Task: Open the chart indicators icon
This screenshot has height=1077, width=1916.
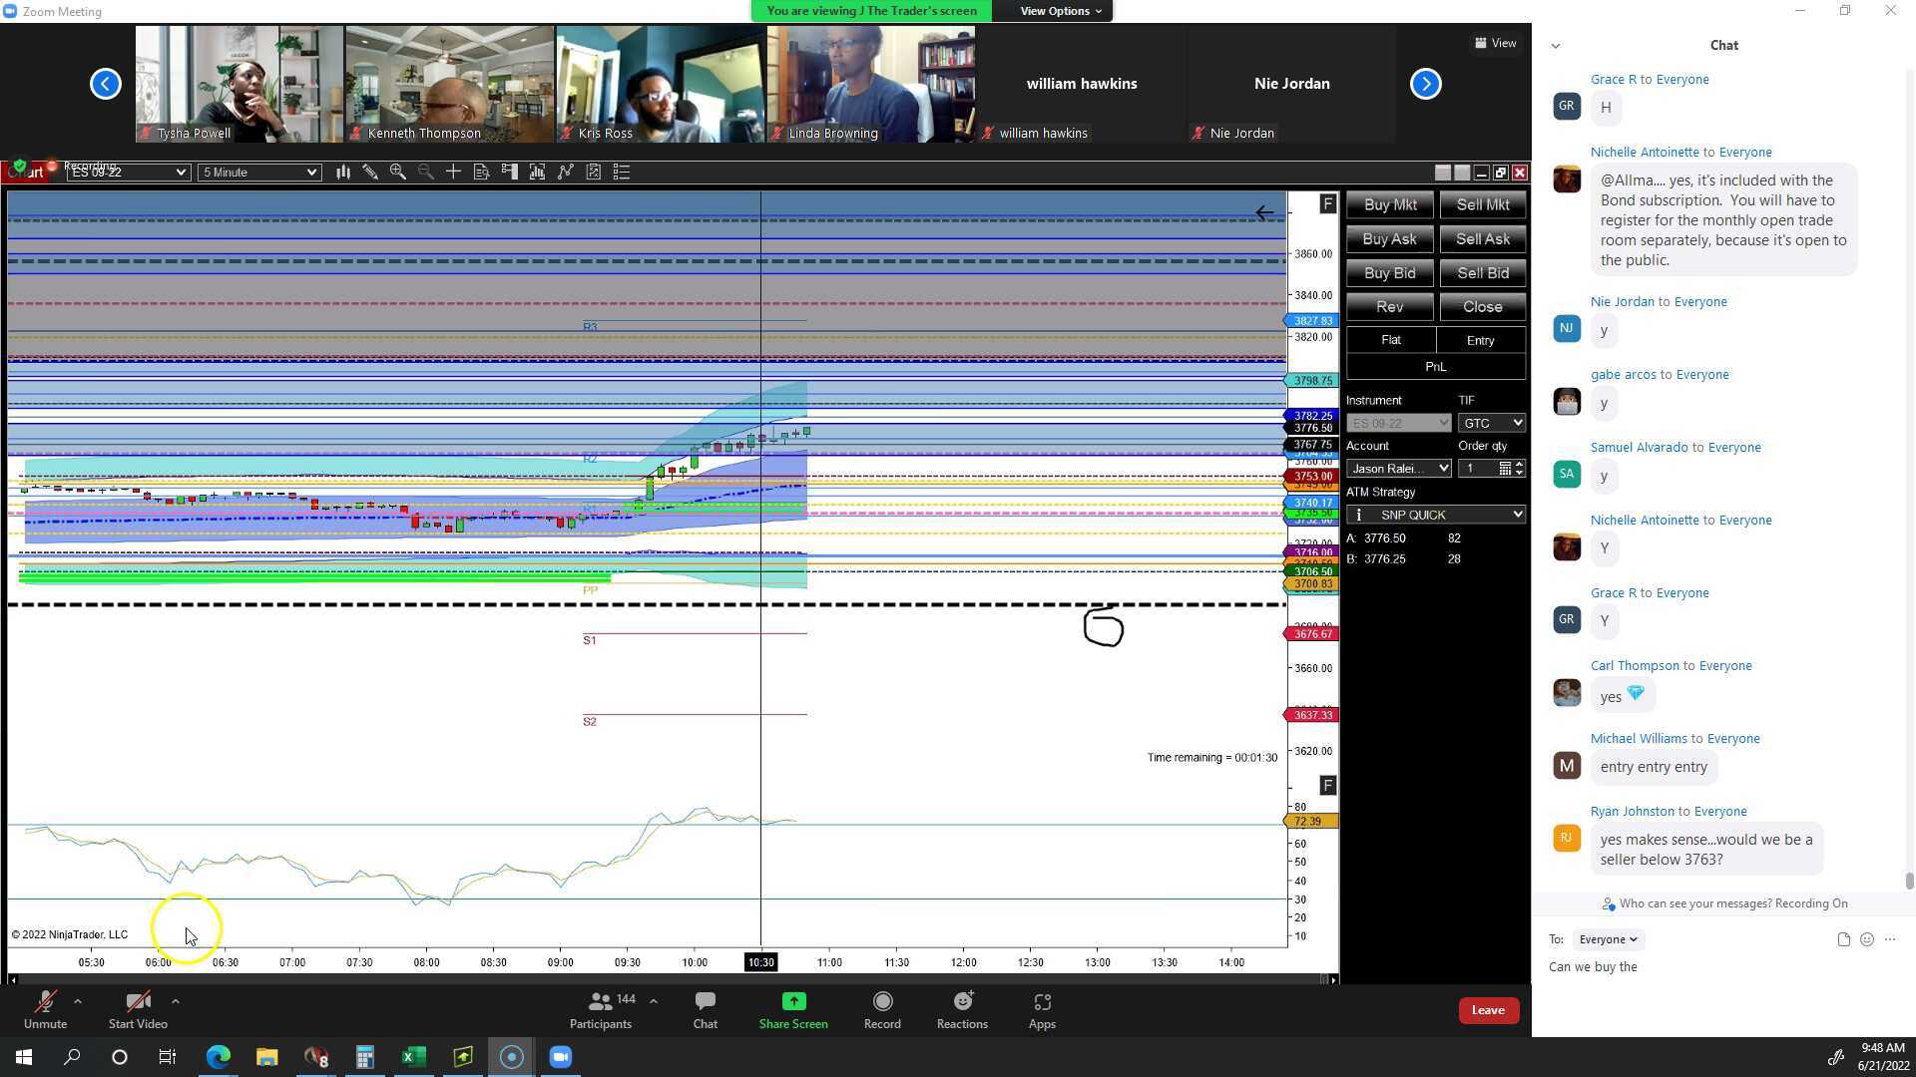Action: tap(537, 172)
